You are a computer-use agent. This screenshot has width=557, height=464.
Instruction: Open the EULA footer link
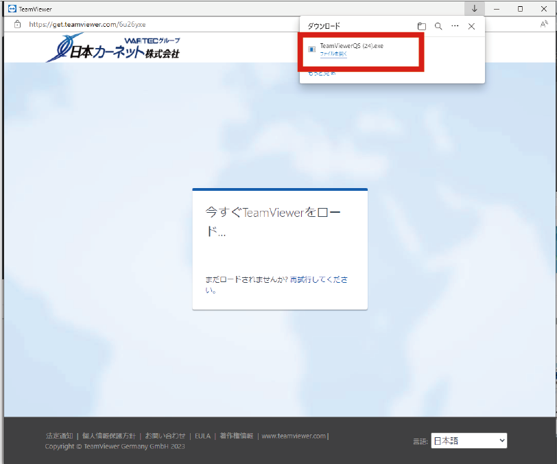pyautogui.click(x=202, y=436)
